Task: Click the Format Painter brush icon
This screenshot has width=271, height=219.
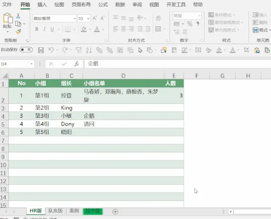Action: click(18, 32)
